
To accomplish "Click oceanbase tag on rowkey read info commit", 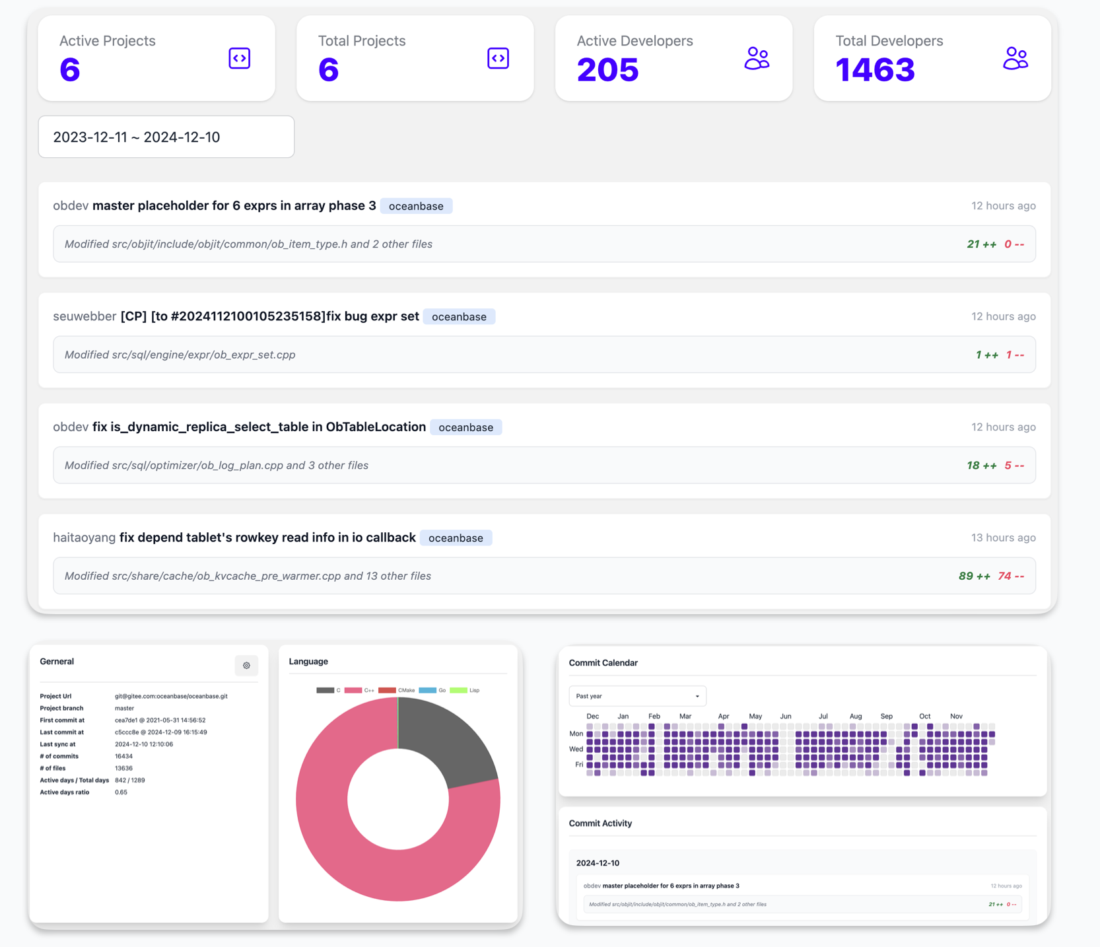I will [456, 538].
